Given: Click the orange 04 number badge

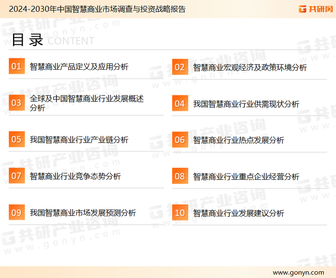Looking at the screenshot, I should coord(180,103).
